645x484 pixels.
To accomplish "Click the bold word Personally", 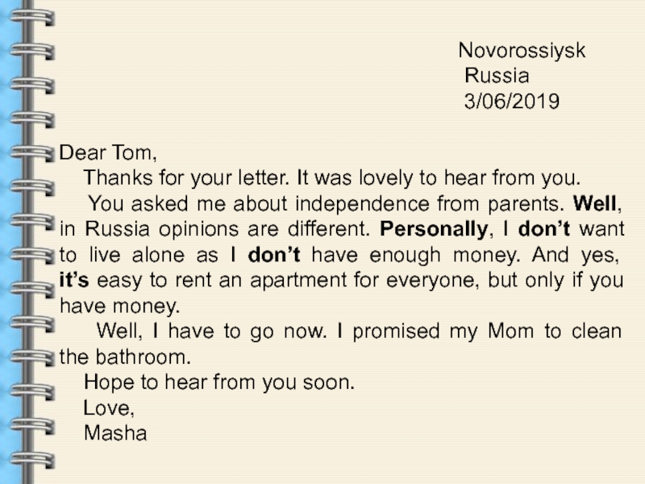I will (x=433, y=227).
